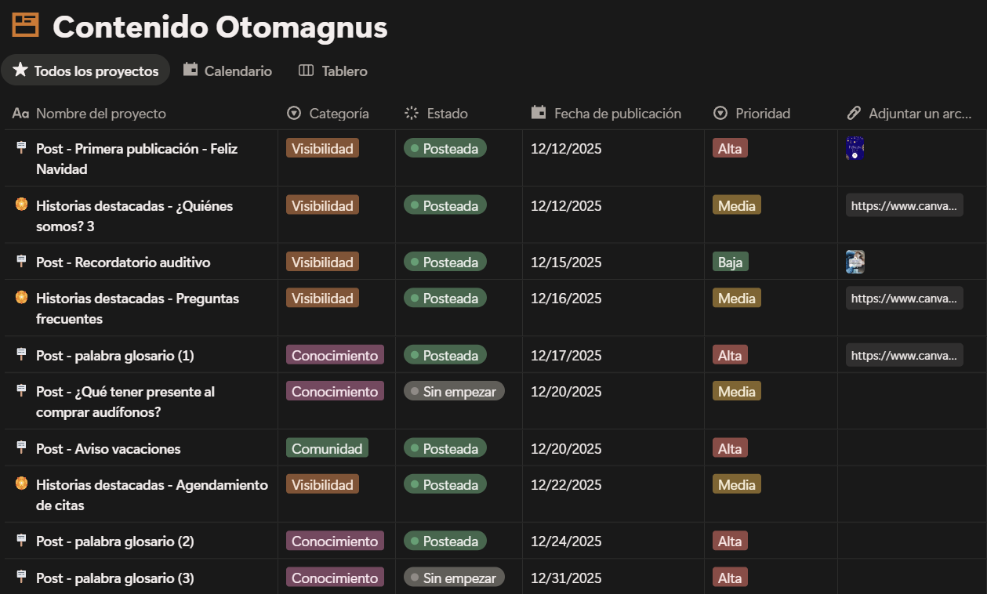Click the pin icon of Post - Aviso vacaciones

point(21,448)
